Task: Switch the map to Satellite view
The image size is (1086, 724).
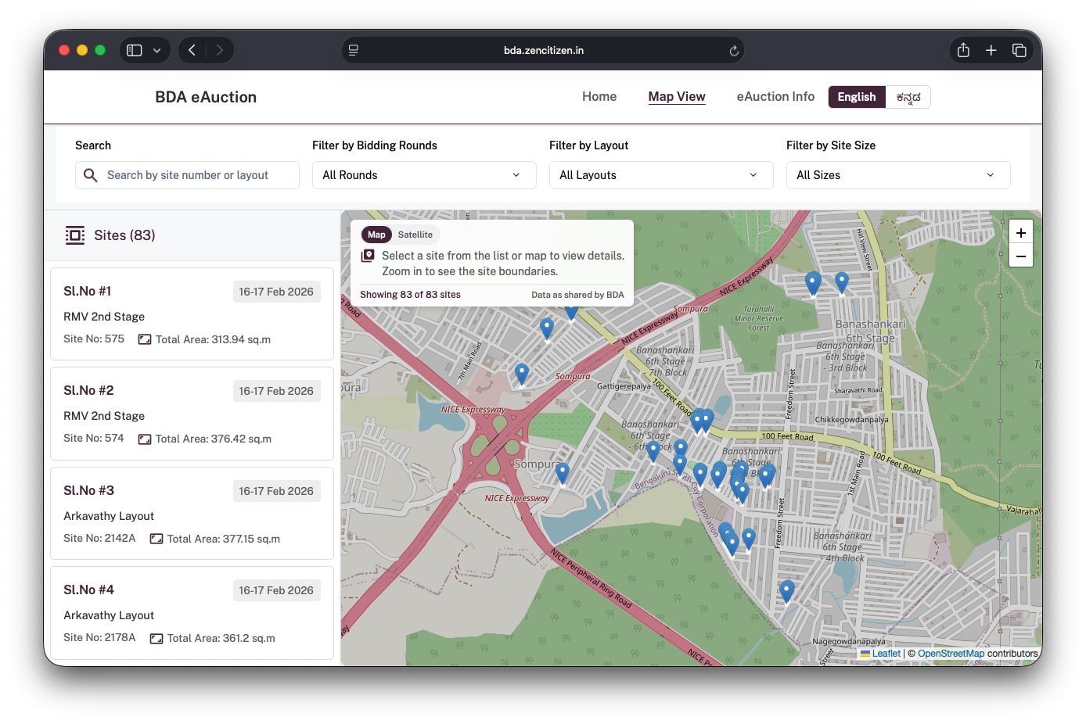Action: (415, 235)
